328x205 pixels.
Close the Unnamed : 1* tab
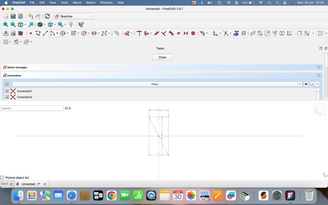click(45, 184)
